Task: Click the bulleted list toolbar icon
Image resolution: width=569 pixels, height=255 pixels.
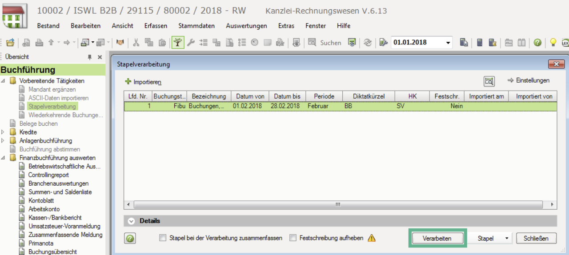Action: (x=242, y=43)
